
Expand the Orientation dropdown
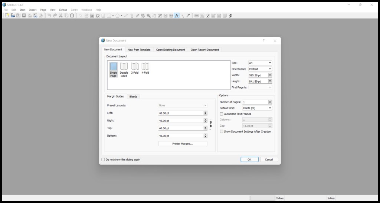pos(260,69)
